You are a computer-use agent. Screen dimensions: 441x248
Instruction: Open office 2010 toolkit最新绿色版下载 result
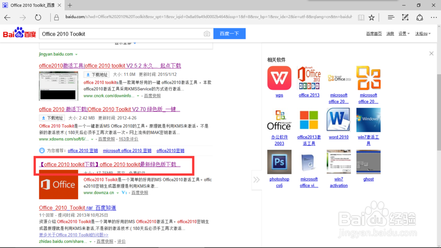pos(110,165)
